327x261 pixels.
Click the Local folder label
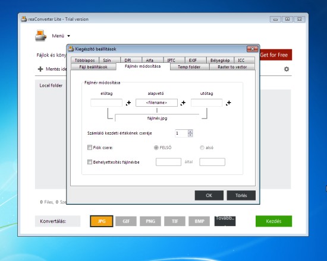point(51,85)
